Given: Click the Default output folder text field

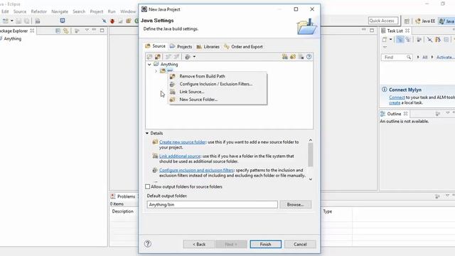Looking at the screenshot, I should [212, 205].
